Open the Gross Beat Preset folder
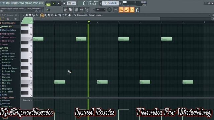Image resolution: width=214 pixels, height=120 pixels. 10,68
